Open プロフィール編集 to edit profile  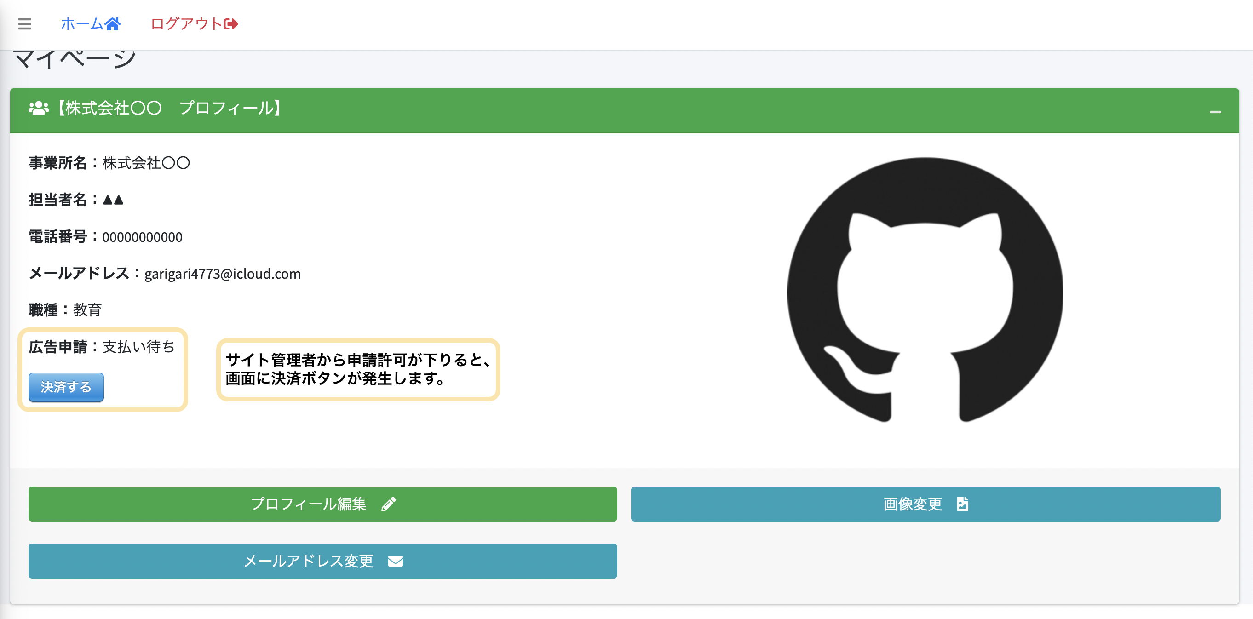click(x=322, y=504)
